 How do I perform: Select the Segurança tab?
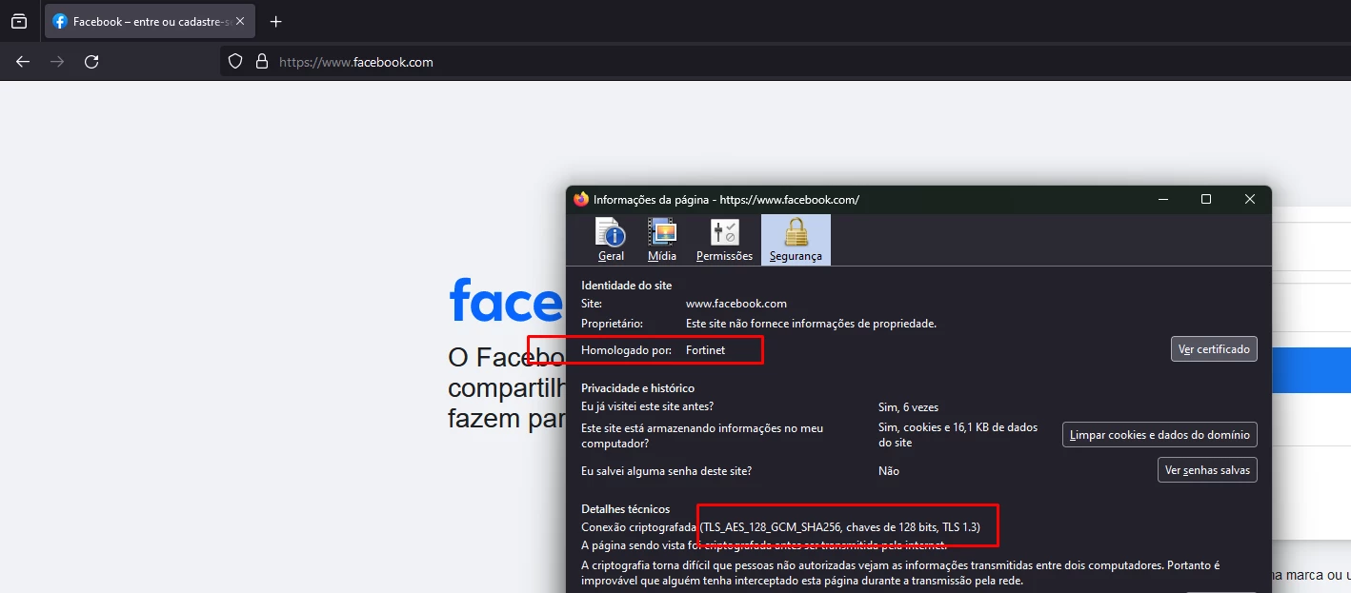click(x=796, y=240)
